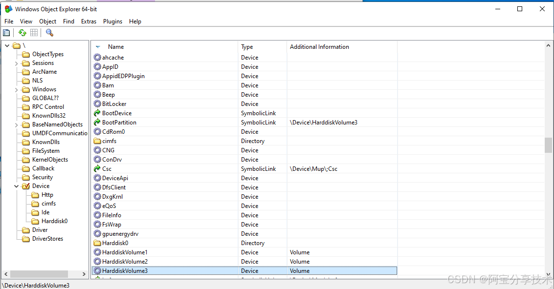The height and width of the screenshot is (289, 554).
Task: Open the Extras menu
Action: [x=89, y=21]
